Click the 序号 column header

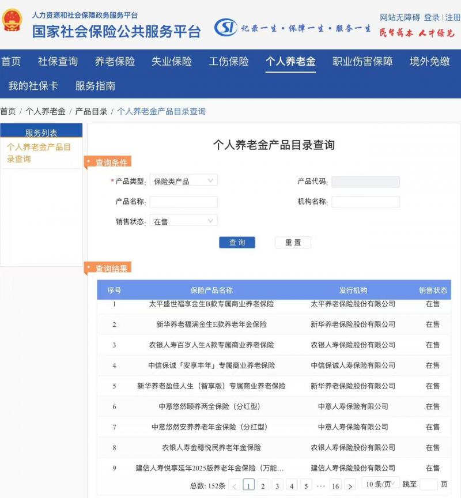click(114, 290)
